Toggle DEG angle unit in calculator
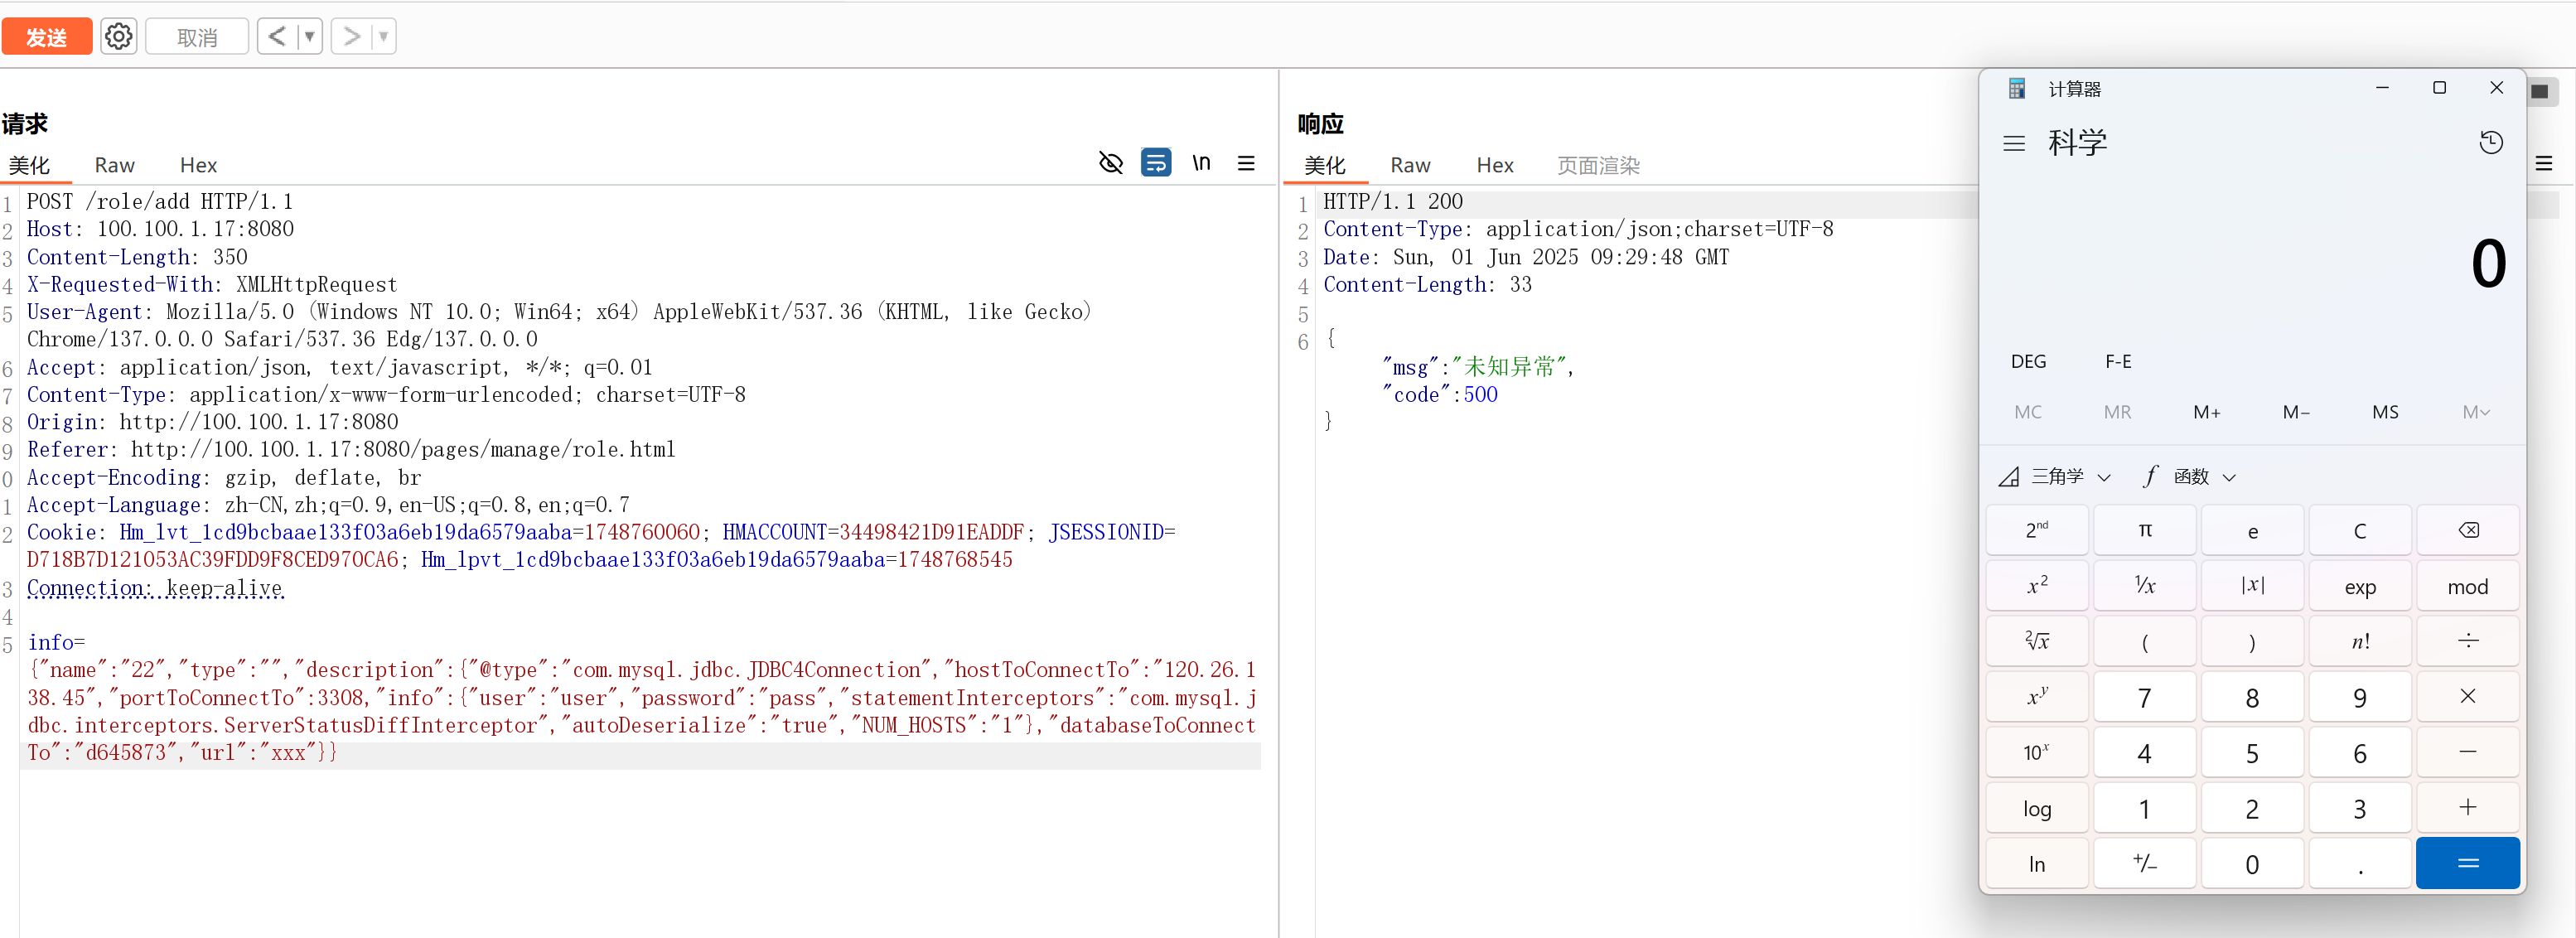 [2028, 361]
